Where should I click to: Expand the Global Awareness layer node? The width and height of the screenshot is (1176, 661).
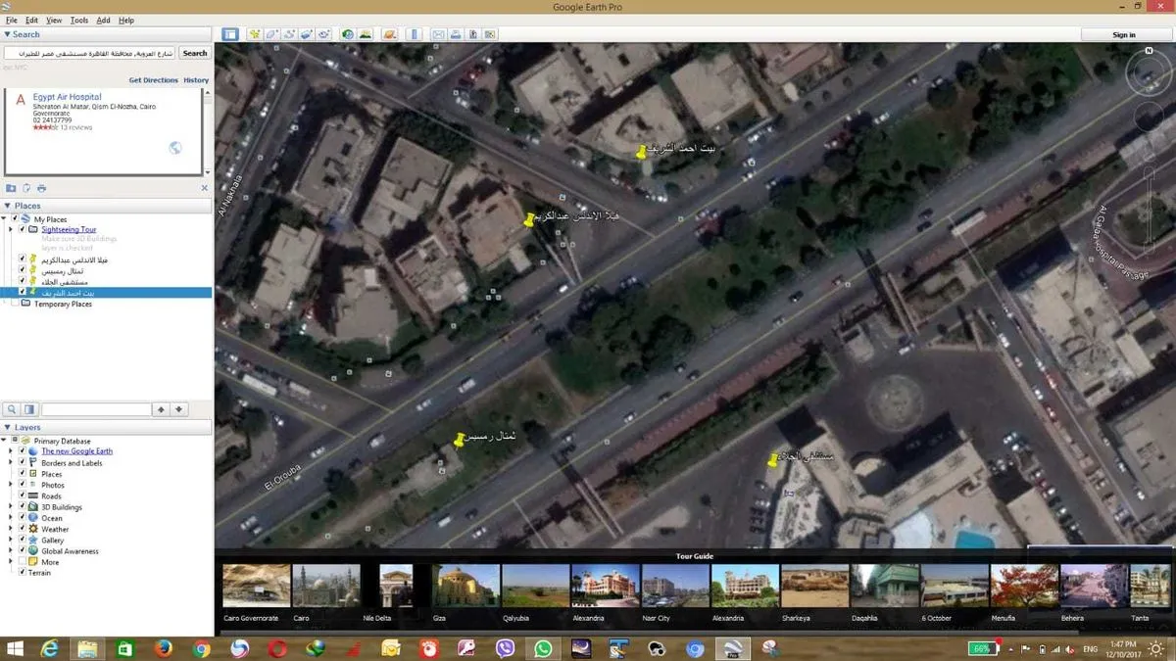11,551
